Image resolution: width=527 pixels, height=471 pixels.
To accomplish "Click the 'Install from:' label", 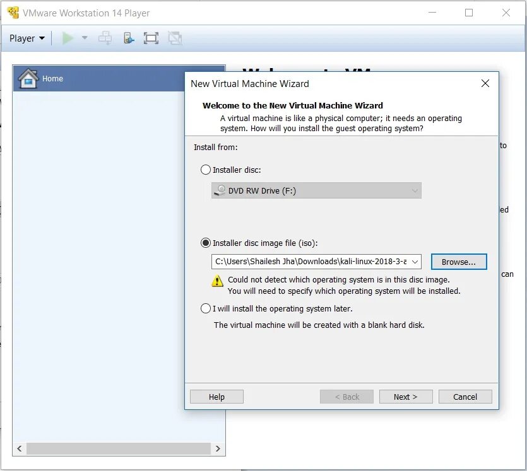I will 215,147.
